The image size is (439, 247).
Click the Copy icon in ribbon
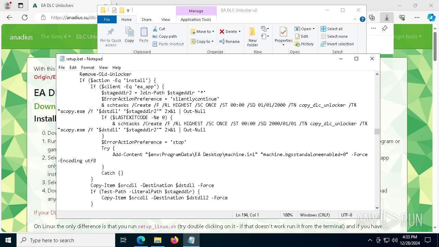pyautogui.click(x=129, y=35)
